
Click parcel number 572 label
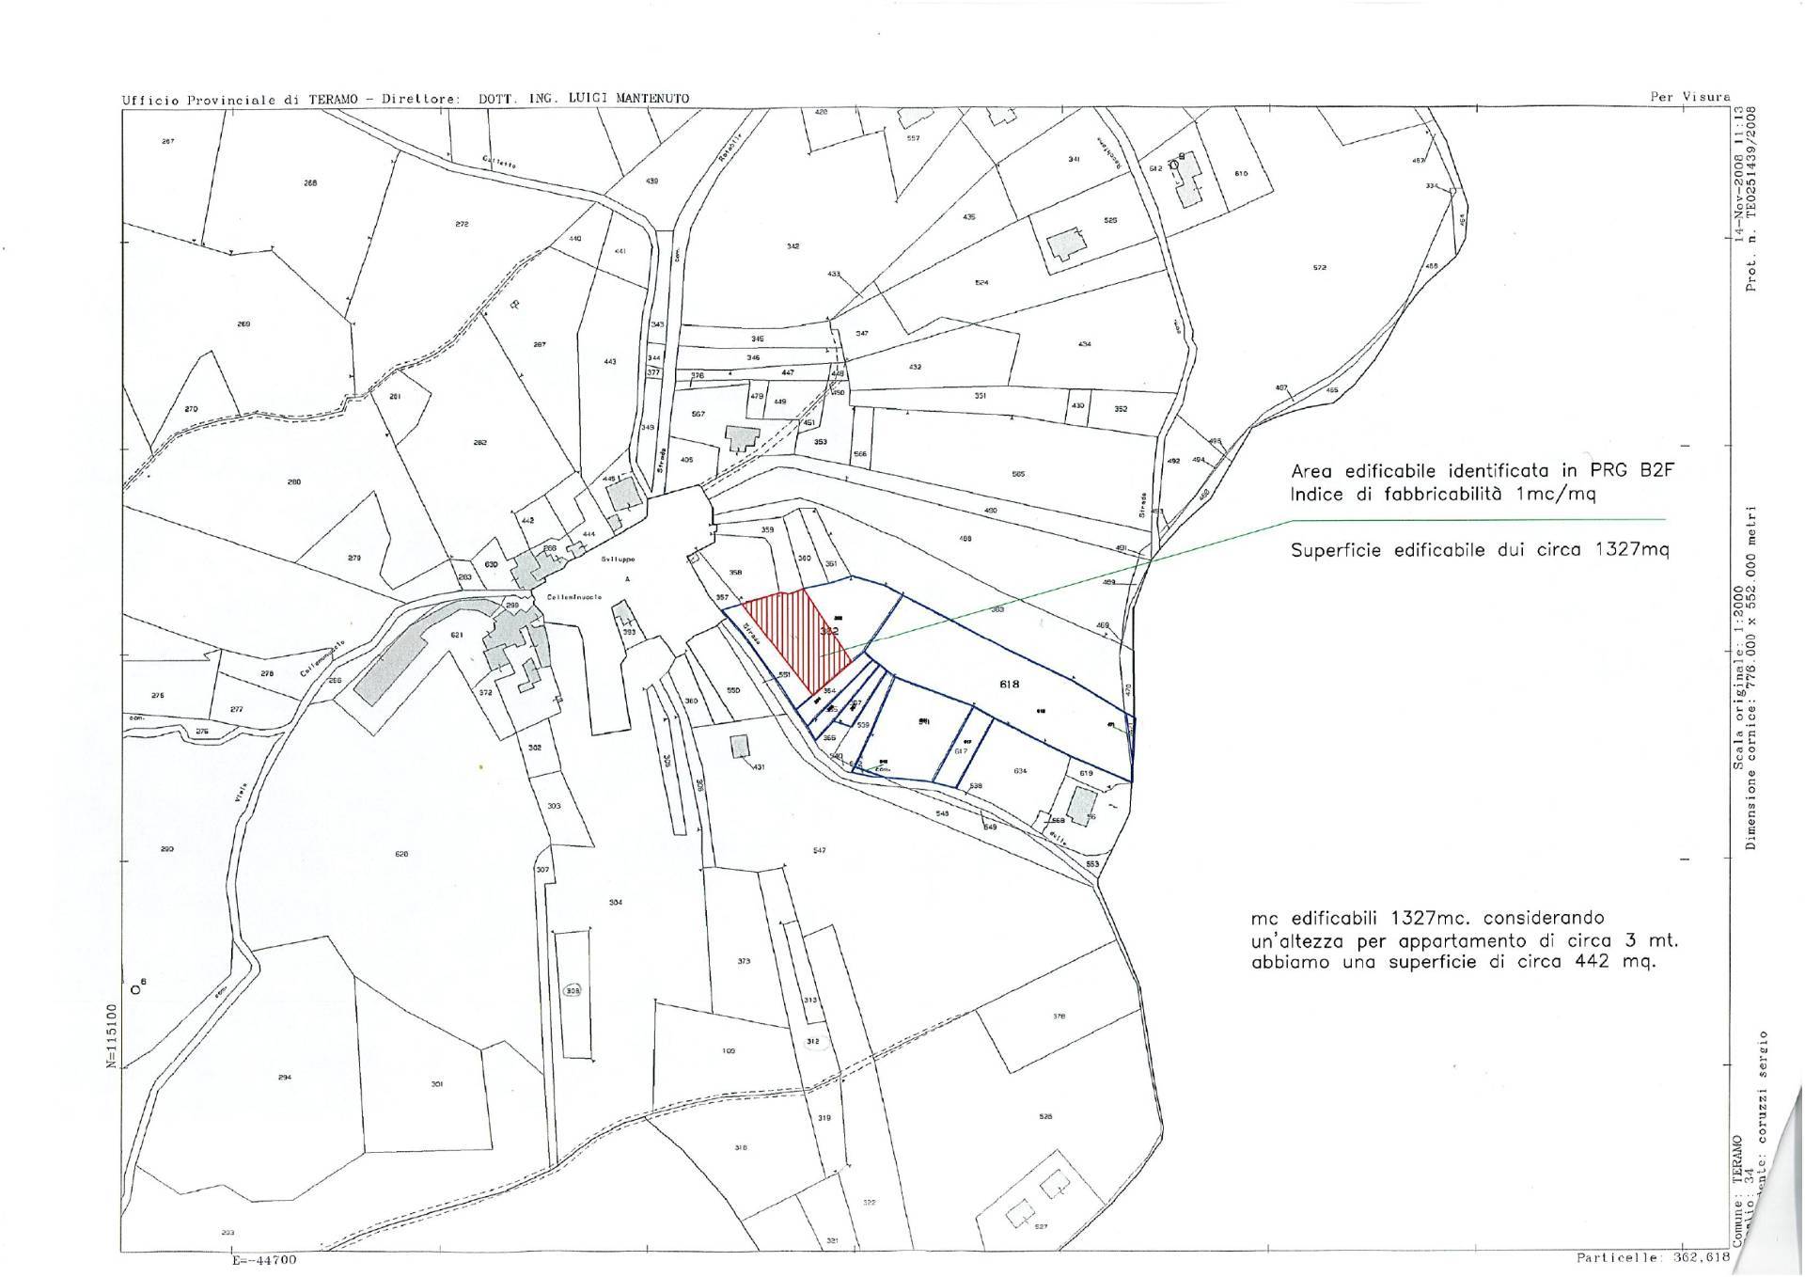[x=1320, y=268]
